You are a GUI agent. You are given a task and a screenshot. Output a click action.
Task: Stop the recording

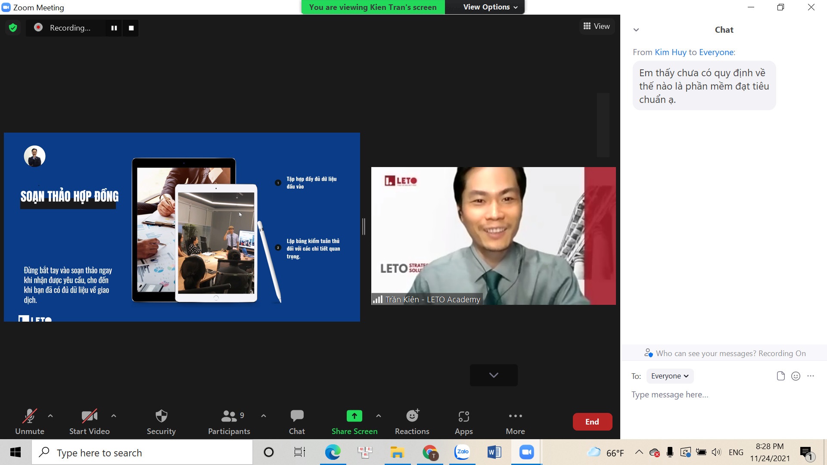(x=131, y=28)
